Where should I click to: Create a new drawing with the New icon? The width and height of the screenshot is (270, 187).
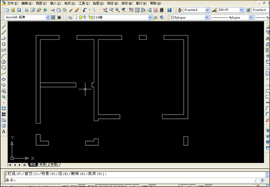(7, 10)
